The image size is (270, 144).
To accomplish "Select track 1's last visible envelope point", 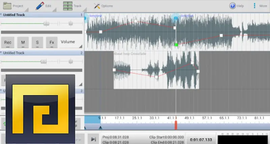I will (x=221, y=36).
